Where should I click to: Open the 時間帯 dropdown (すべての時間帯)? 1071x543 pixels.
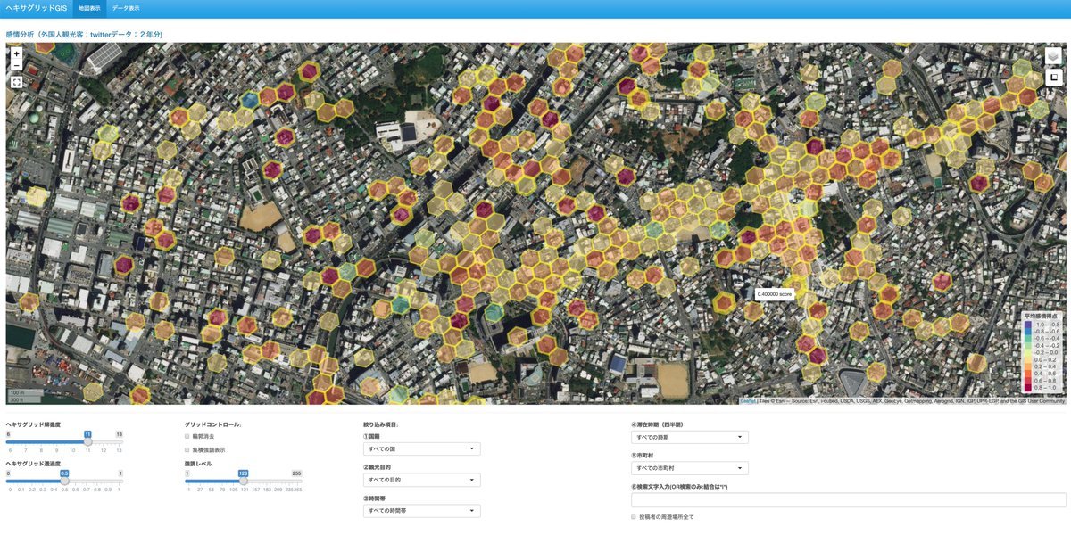click(421, 511)
